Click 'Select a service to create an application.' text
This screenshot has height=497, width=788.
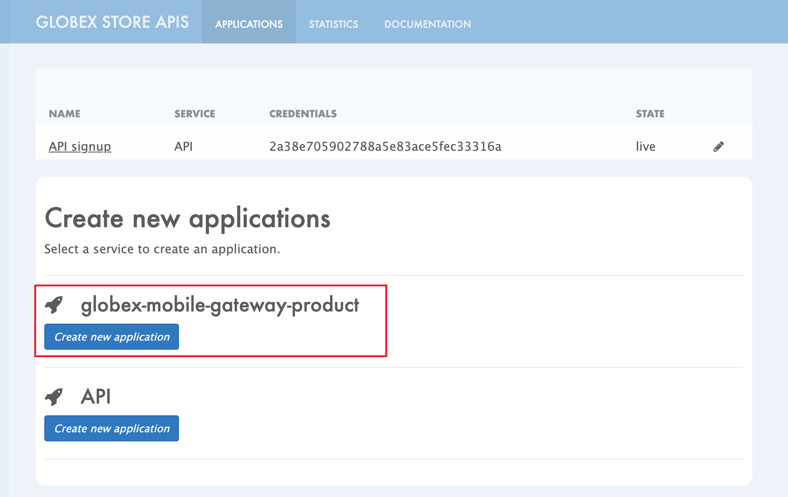162,249
